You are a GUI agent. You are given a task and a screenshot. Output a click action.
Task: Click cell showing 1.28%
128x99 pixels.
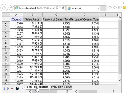(56, 57)
